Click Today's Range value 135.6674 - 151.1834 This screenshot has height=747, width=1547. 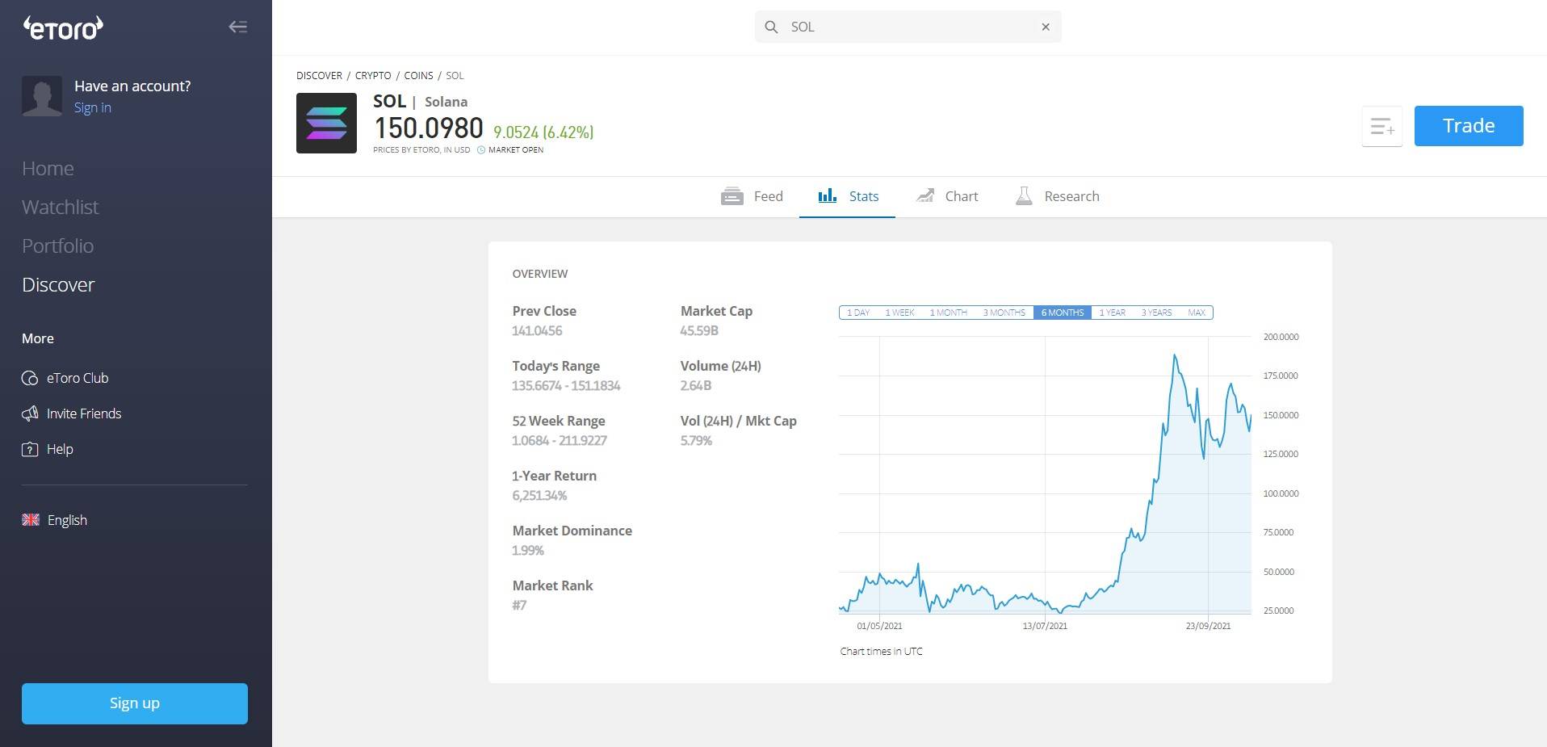tap(566, 385)
